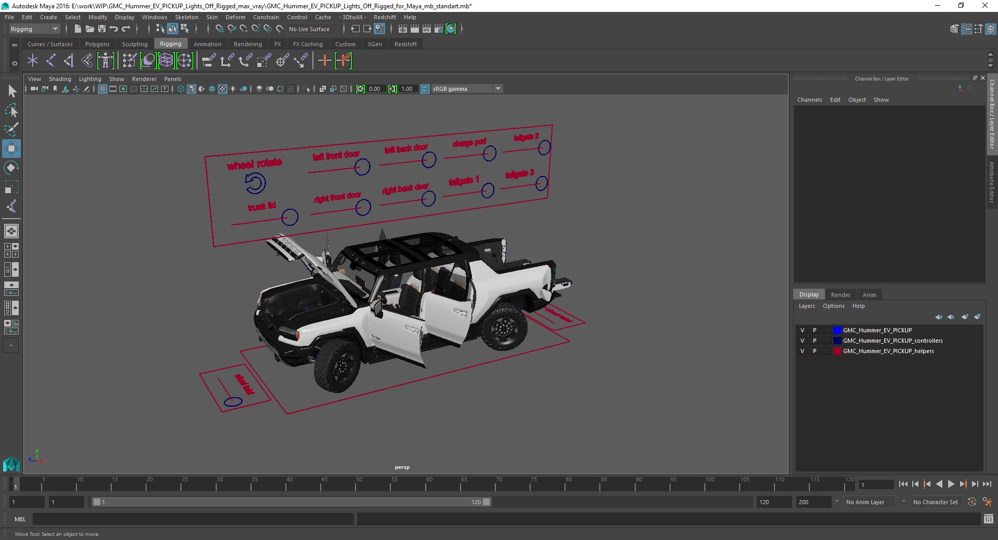Click the Set Key shelf icon

click(325, 61)
